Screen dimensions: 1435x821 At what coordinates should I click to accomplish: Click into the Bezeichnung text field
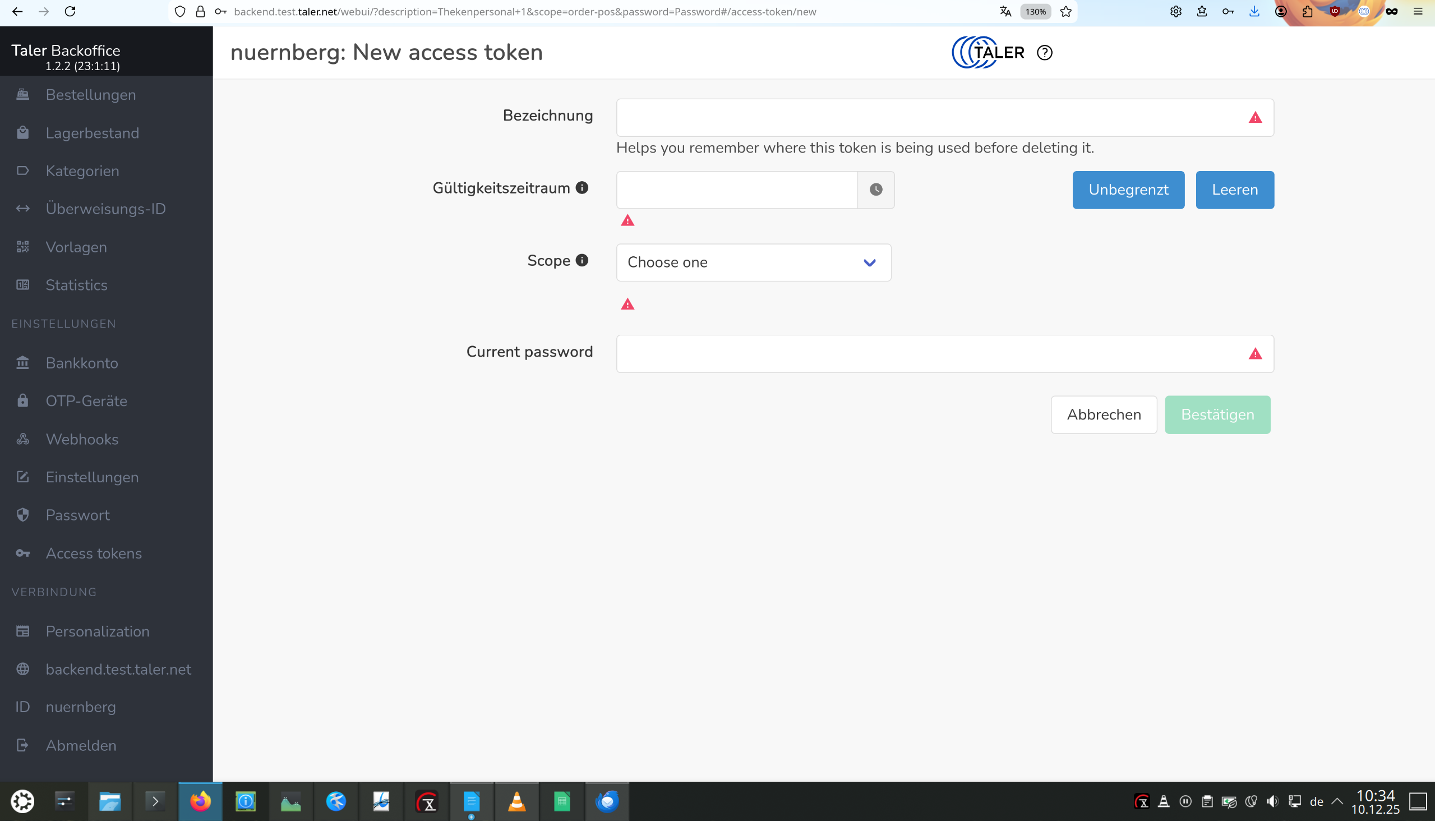point(930,117)
